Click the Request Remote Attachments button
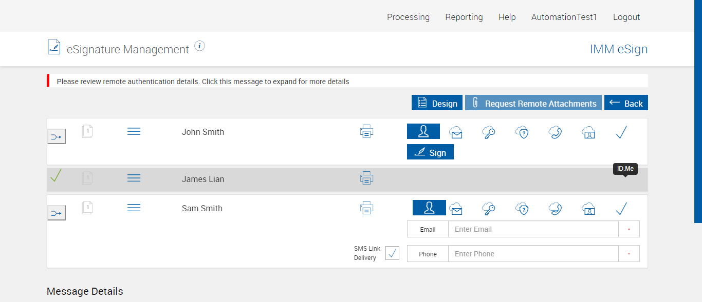The height and width of the screenshot is (302, 702). click(x=533, y=103)
